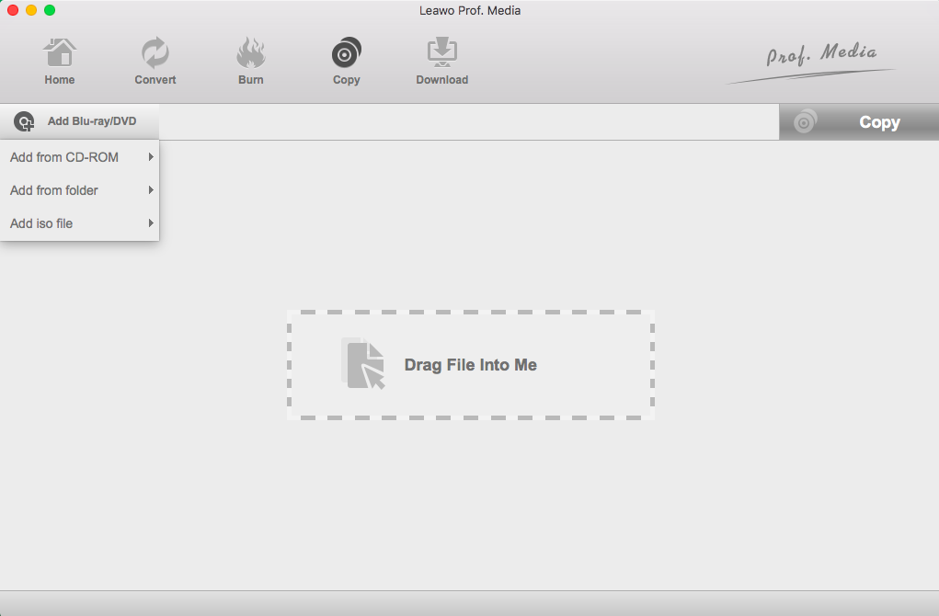Expand the Add iso file submenu arrow
The width and height of the screenshot is (939, 616).
(x=151, y=222)
